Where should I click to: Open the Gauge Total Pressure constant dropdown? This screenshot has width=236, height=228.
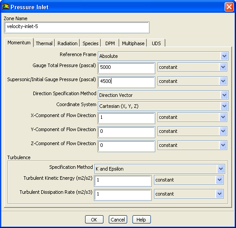192,67
